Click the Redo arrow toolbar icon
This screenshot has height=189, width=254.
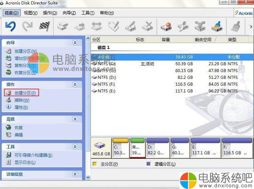27,26
